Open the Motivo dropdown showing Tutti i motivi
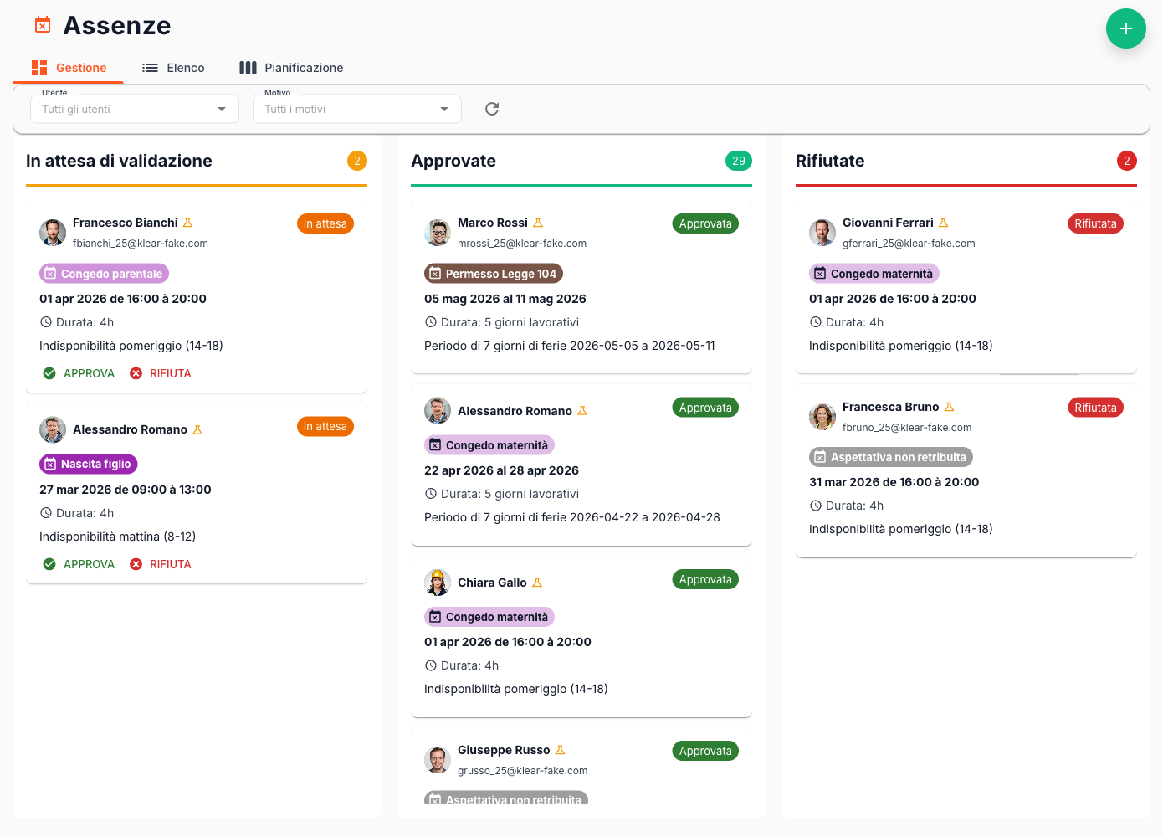The height and width of the screenshot is (837, 1163). pos(356,109)
